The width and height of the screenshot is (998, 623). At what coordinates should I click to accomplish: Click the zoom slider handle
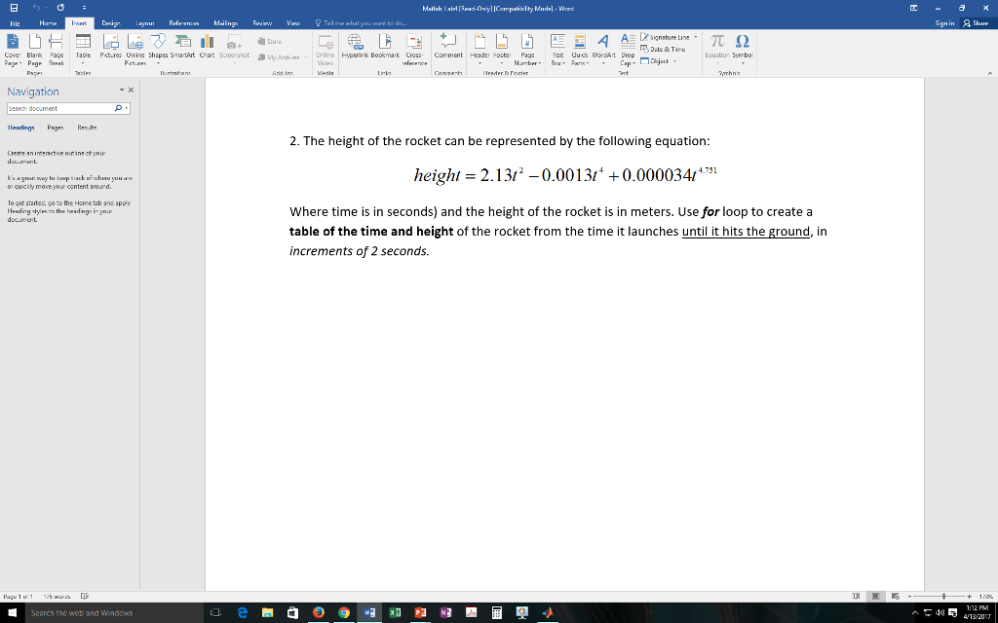[x=943, y=597]
